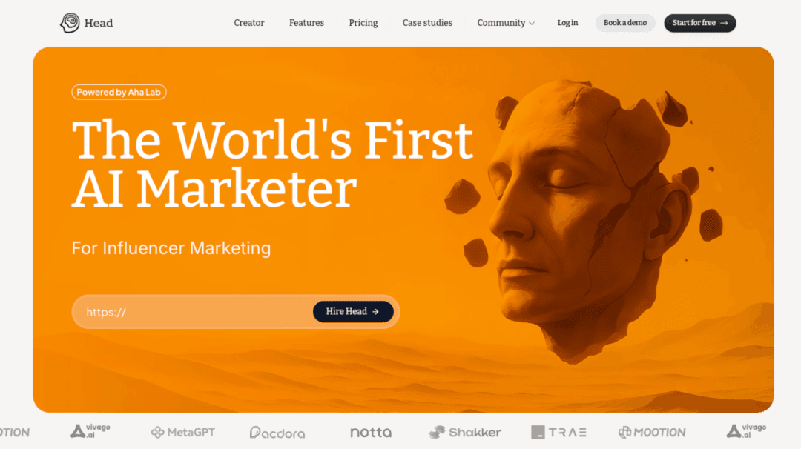Click the notta logo
This screenshot has width=801, height=449.
371,432
